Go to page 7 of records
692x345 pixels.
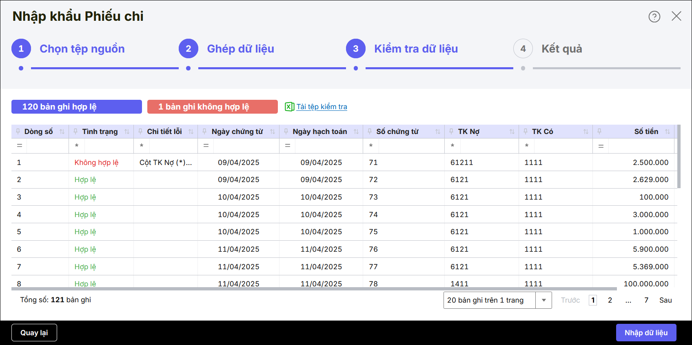[x=646, y=300]
